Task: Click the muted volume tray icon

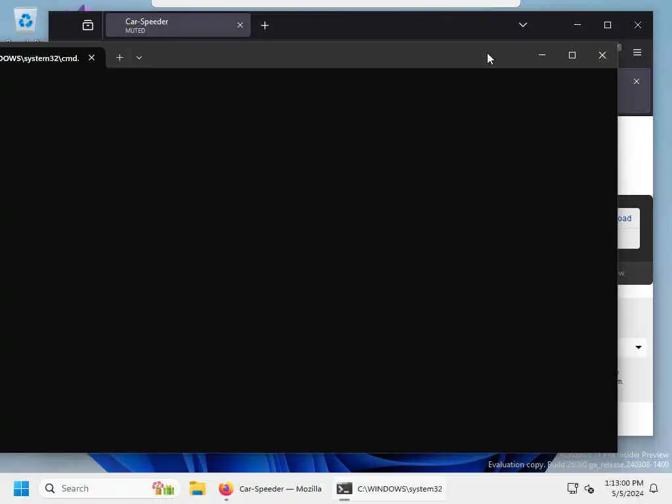Action: coord(589,488)
